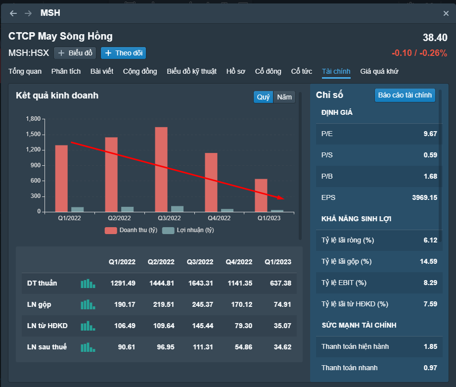Open Báo cáo tài chính report

point(405,95)
